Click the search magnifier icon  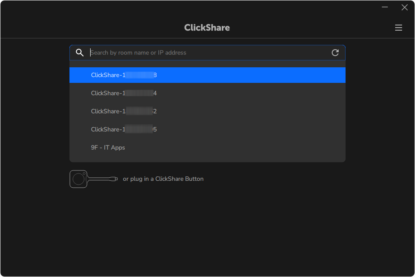(80, 53)
